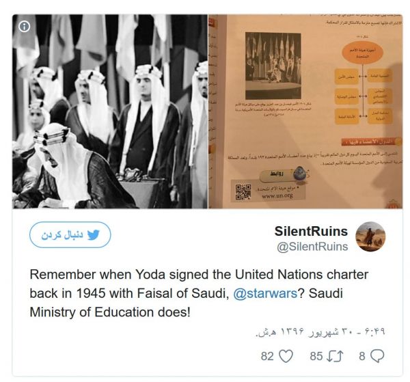Click the SilentRuins display name
This screenshot has width=410, height=382.
tap(311, 231)
